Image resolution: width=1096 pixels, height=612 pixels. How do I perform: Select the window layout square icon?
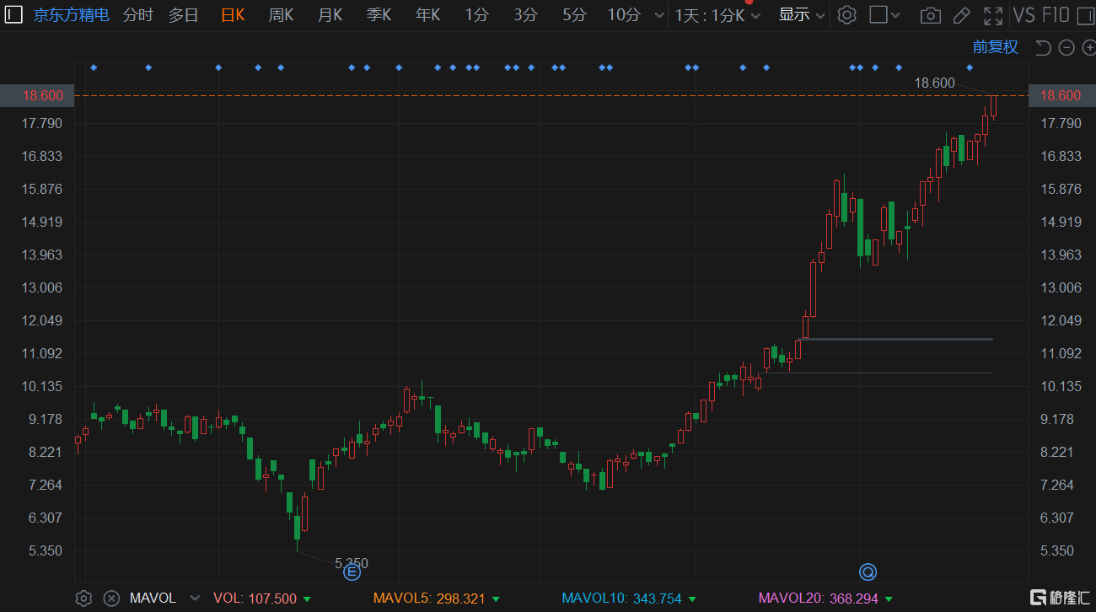[878, 15]
